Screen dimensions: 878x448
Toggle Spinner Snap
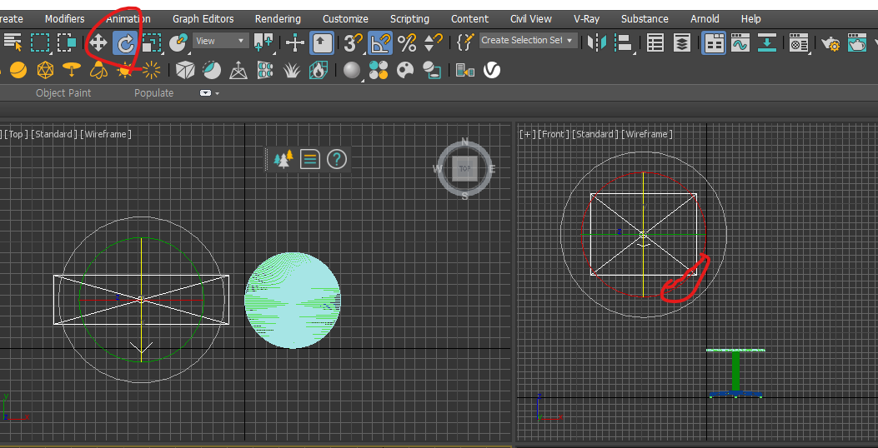[434, 42]
